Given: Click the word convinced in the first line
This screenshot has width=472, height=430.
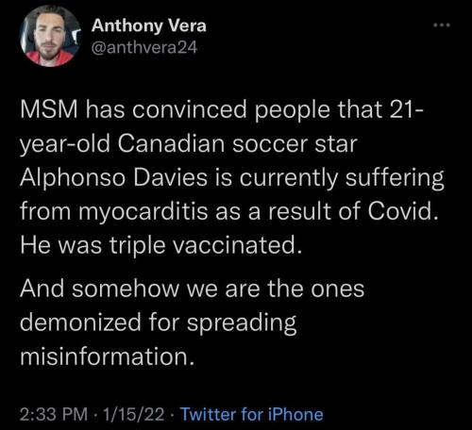Looking at the screenshot, I should pyautogui.click(x=190, y=110).
